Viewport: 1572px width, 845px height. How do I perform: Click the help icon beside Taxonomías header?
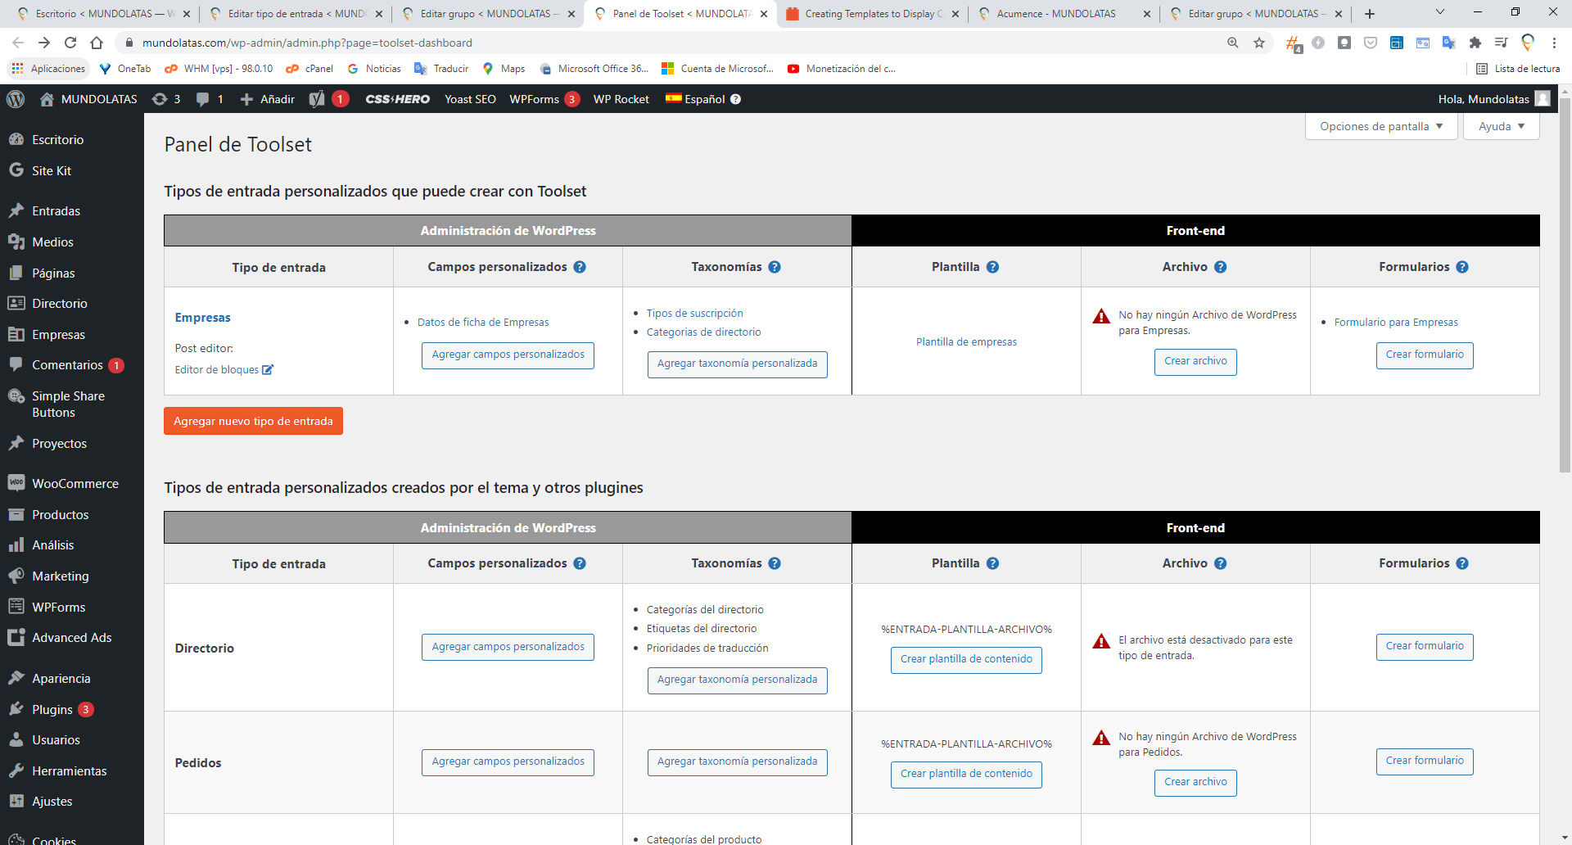point(775,267)
